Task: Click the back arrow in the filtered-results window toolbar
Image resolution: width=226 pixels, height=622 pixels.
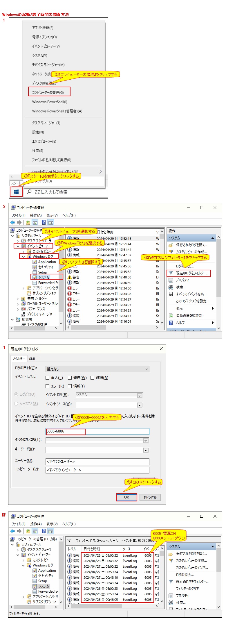Action: point(12,531)
